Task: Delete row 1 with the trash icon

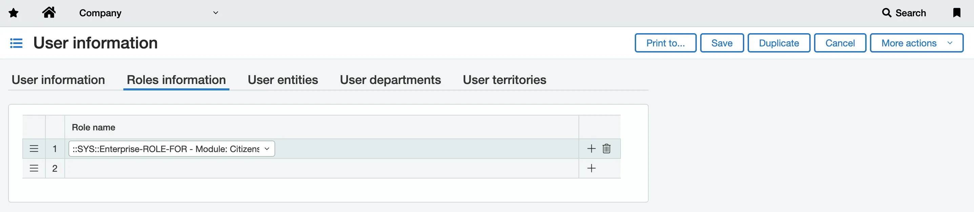Action: [607, 149]
